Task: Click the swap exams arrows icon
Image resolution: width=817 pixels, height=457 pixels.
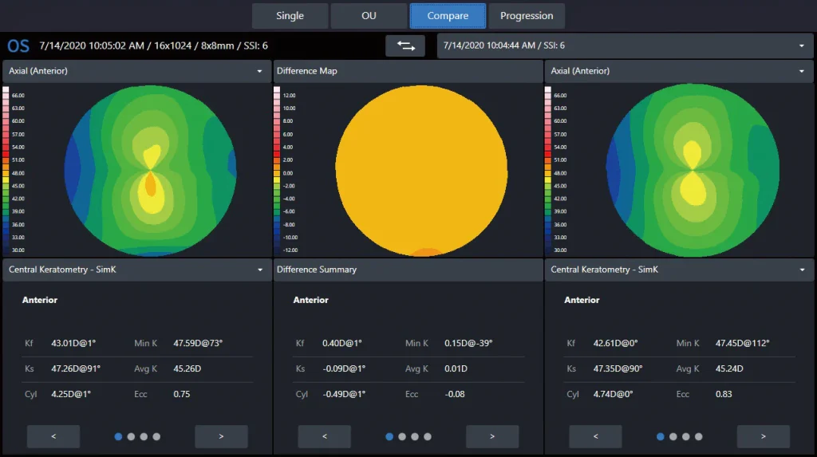Action: click(x=405, y=45)
